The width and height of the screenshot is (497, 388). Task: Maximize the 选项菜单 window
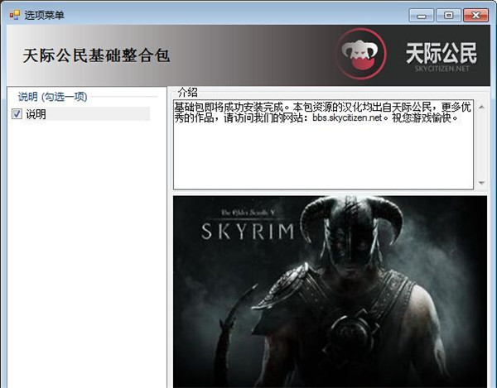click(448, 15)
